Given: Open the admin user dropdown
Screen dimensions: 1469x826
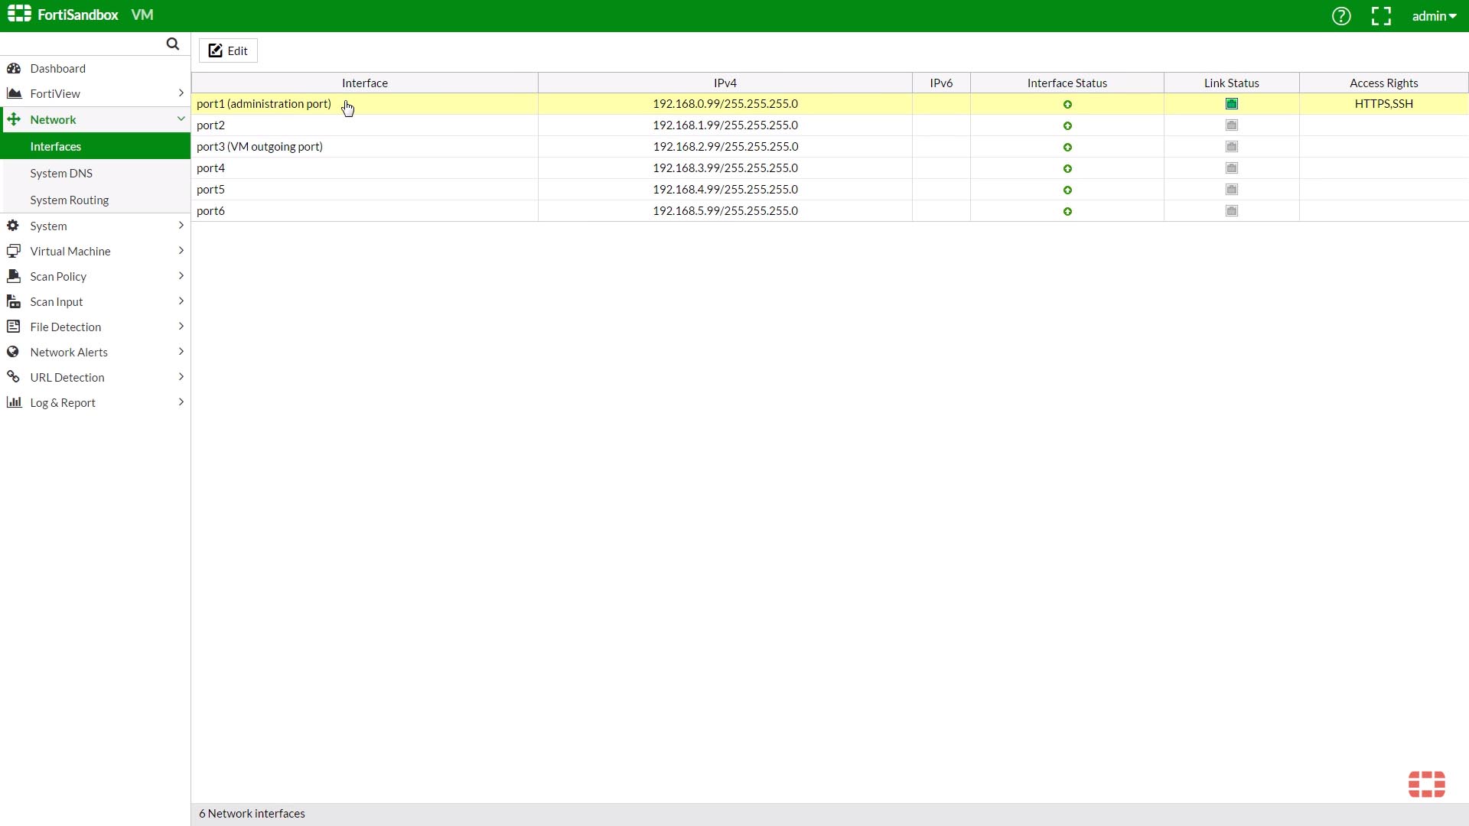Looking at the screenshot, I should [x=1434, y=16].
